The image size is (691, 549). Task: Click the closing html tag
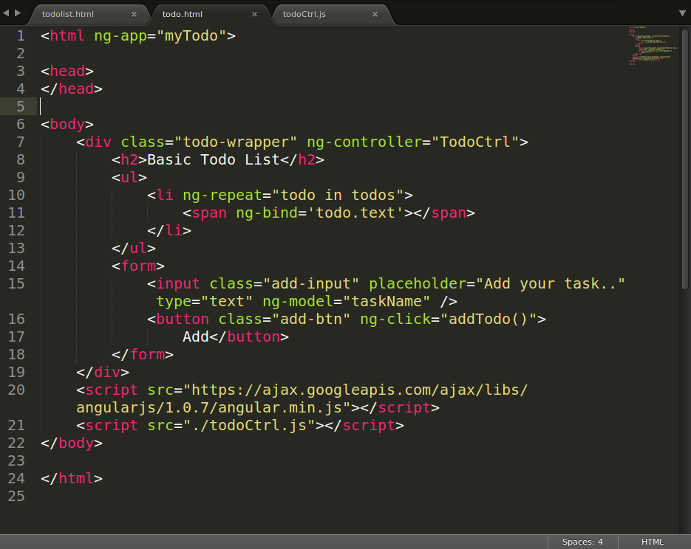[72, 479]
